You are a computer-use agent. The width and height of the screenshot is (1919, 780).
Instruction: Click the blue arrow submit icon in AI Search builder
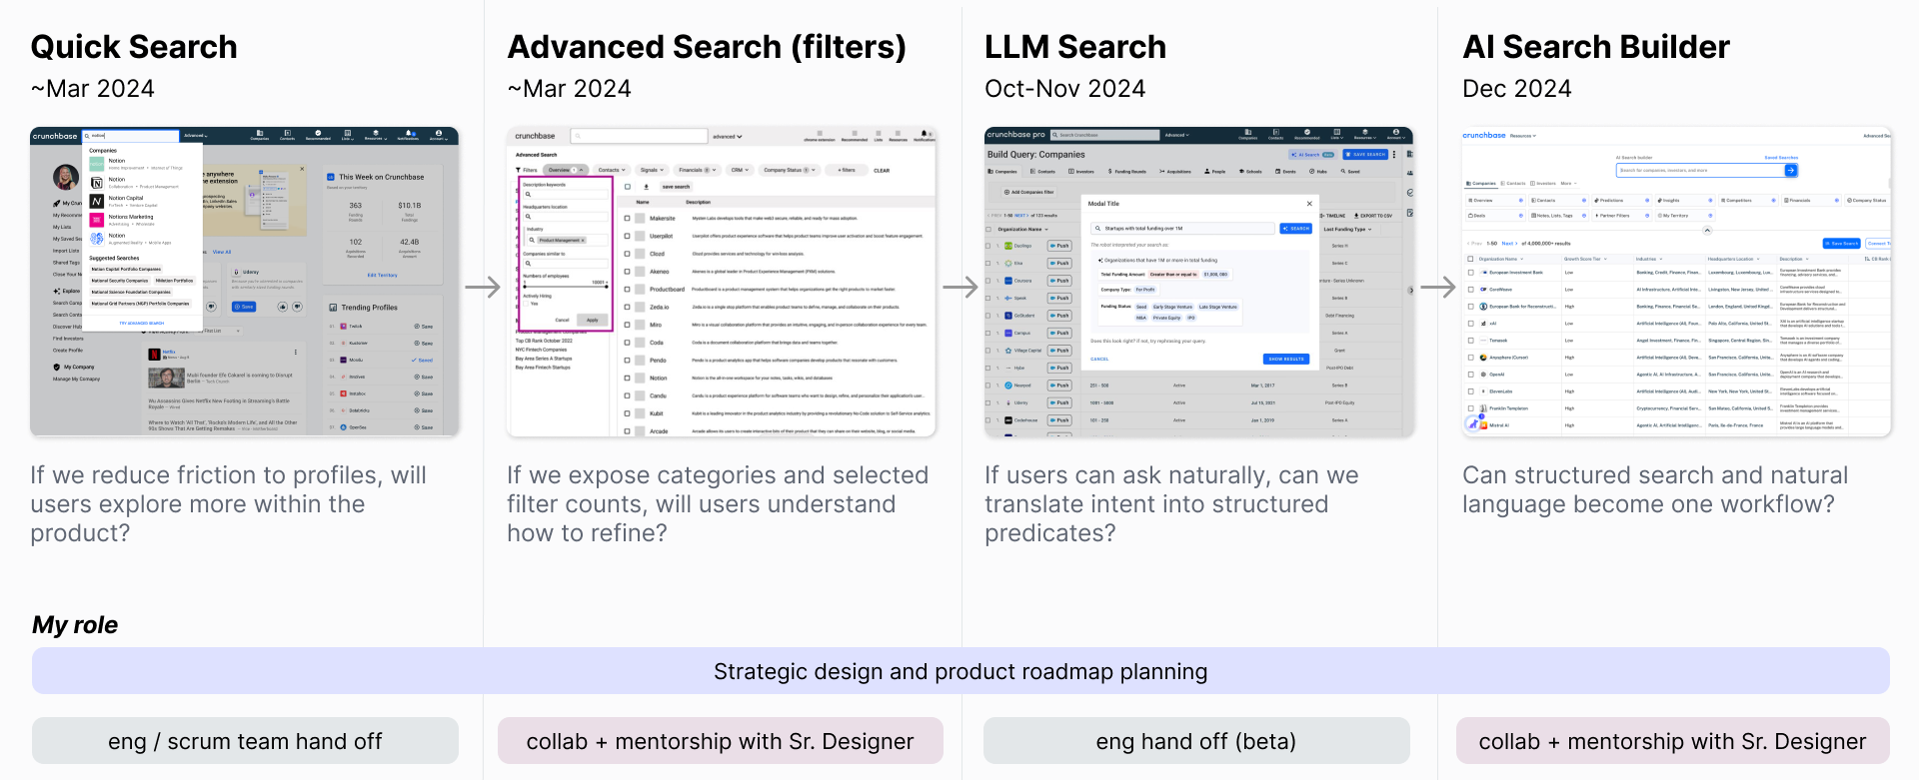[1791, 171]
